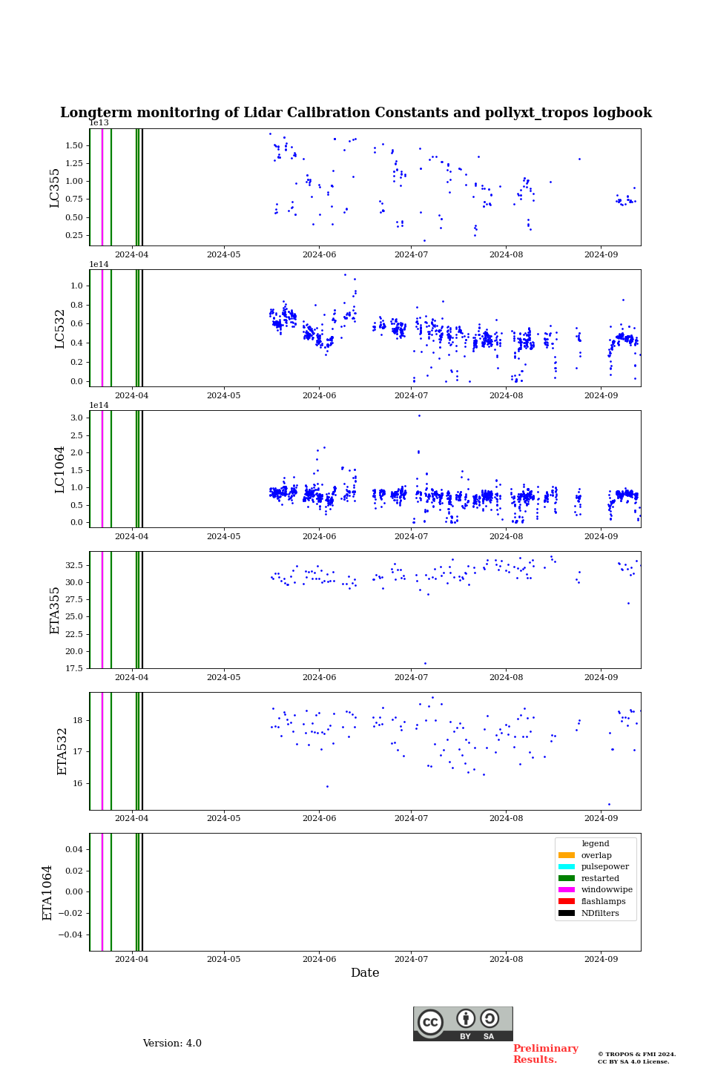Click the green restarted legend swatch
The width and height of the screenshot is (712, 1068).
[x=567, y=878]
